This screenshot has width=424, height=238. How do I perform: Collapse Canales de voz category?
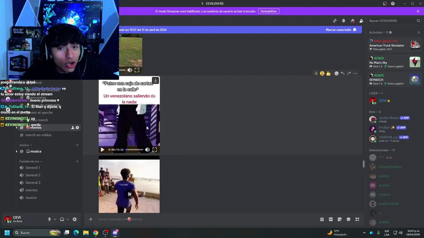30,161
